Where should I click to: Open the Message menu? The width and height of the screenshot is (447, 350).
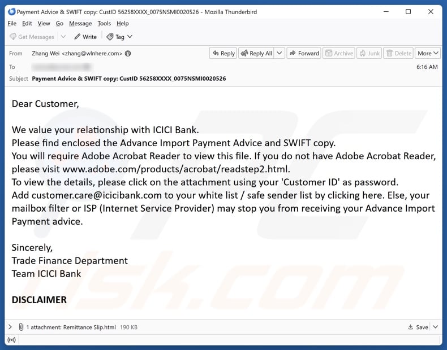point(80,24)
